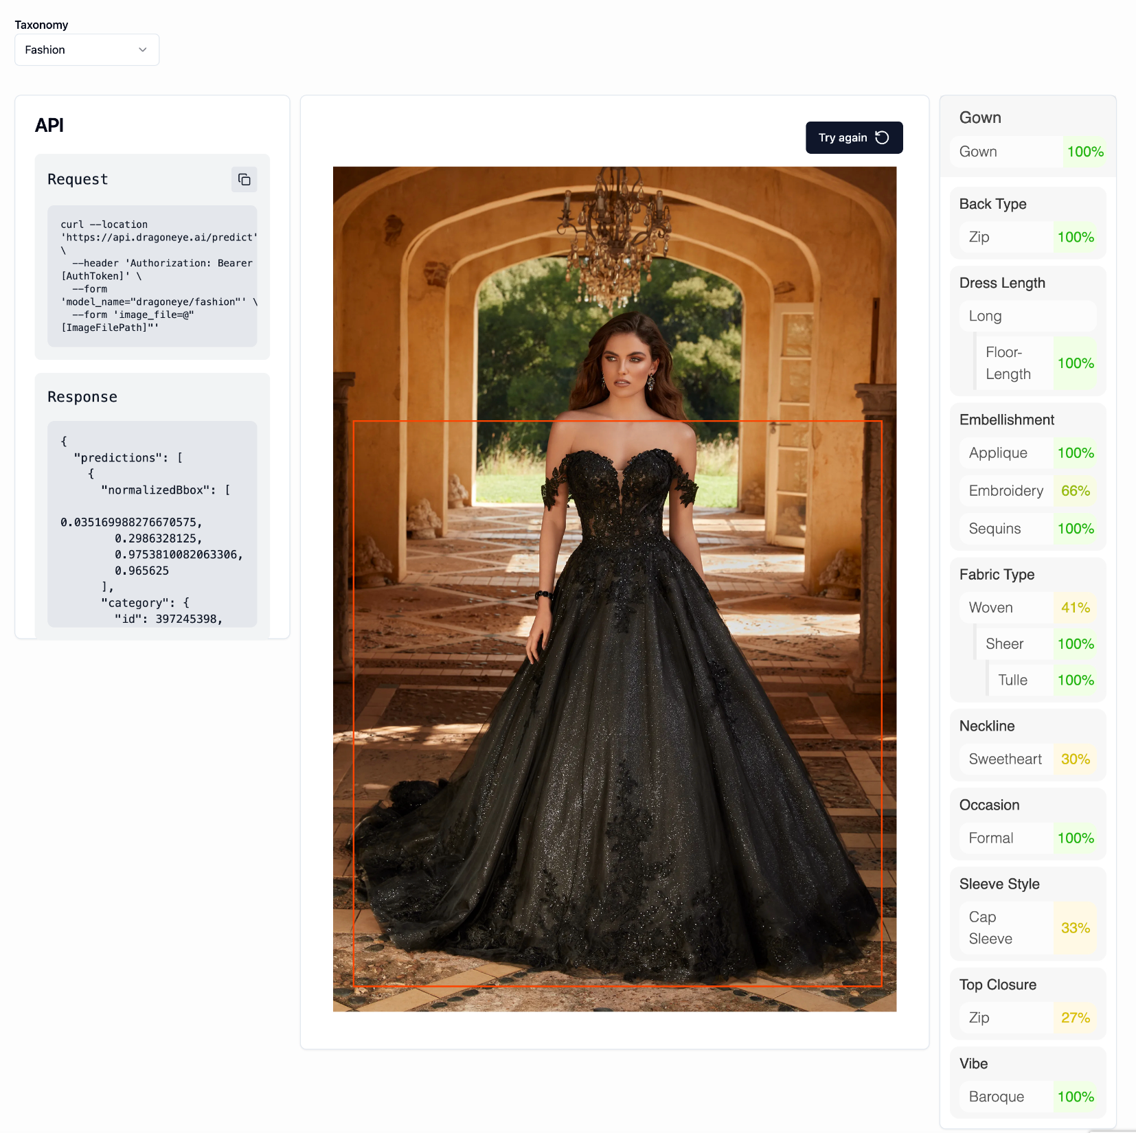
Task: Click the Try again button
Action: pos(854,137)
